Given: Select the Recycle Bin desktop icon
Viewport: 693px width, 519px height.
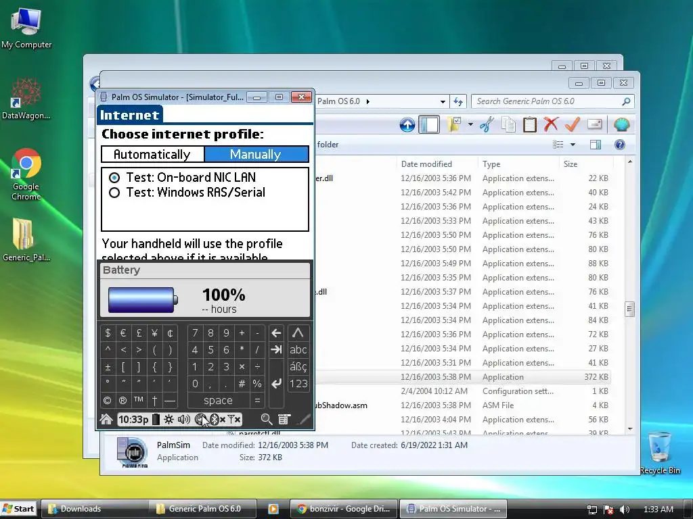Looking at the screenshot, I should pos(659,453).
